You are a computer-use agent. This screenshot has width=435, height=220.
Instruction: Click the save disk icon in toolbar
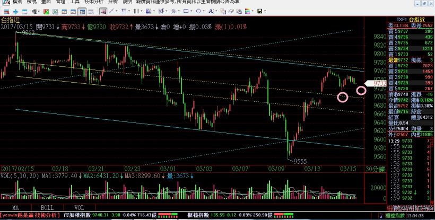tap(260, 11)
